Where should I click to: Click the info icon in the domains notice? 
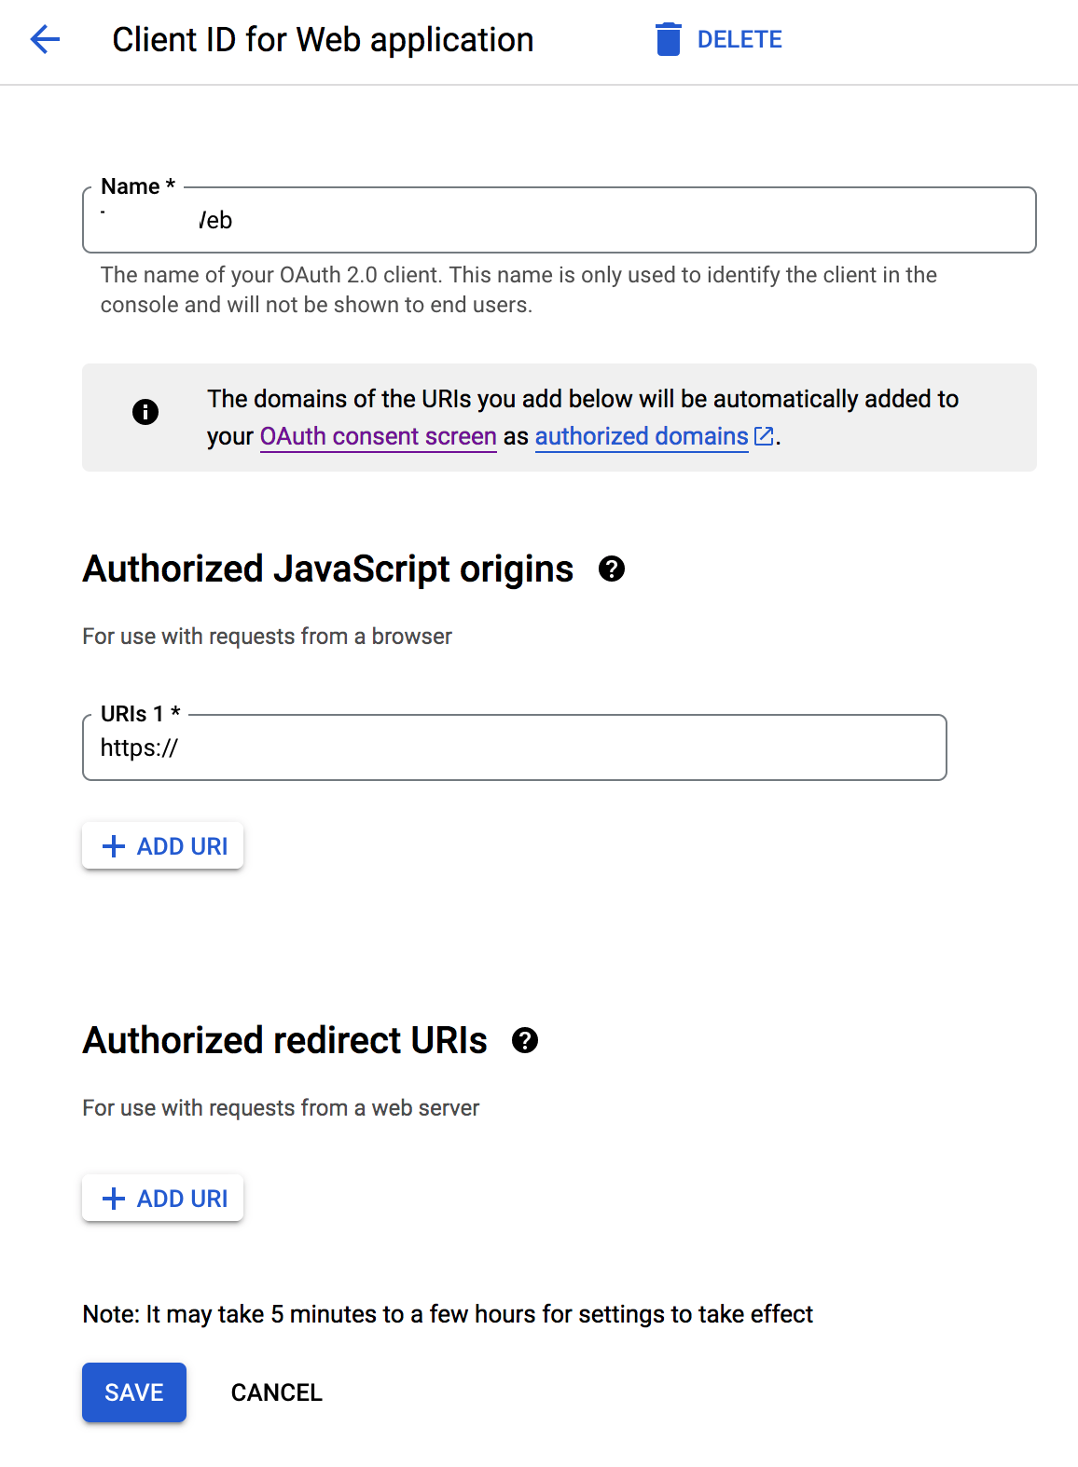coord(145,412)
